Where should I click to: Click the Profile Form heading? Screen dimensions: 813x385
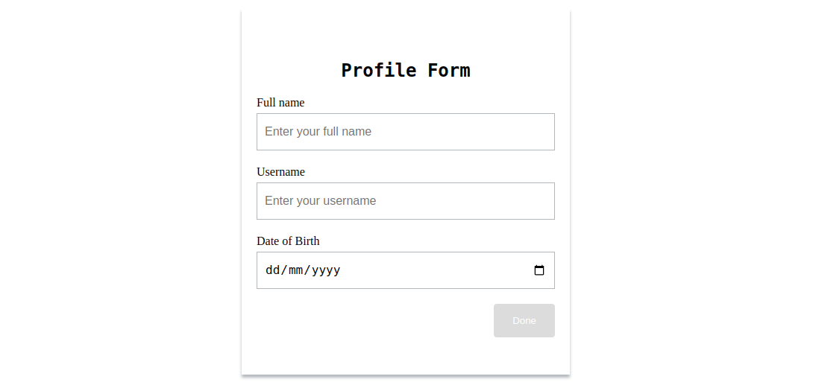[406, 71]
